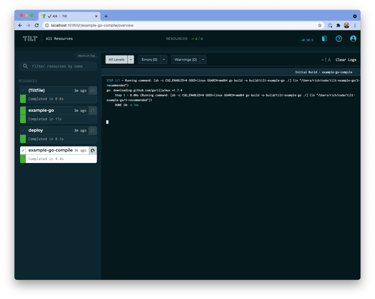Open the Errors (0) filter dropdown
Image resolution: width=375 pixels, height=299 pixels.
point(164,59)
